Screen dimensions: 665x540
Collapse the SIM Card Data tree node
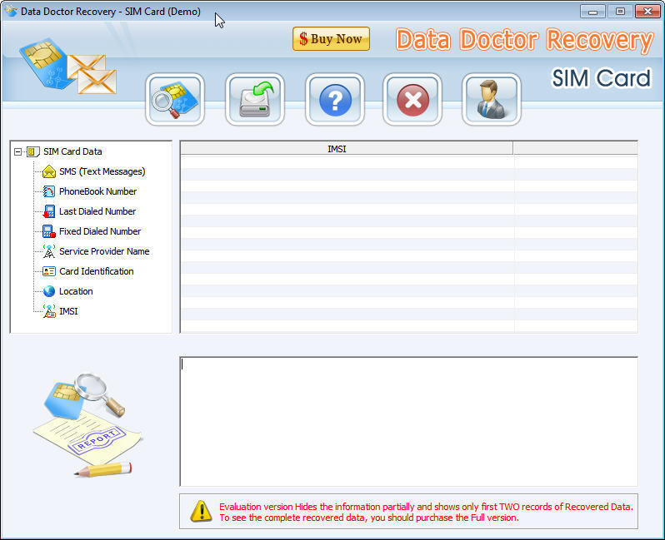point(17,151)
